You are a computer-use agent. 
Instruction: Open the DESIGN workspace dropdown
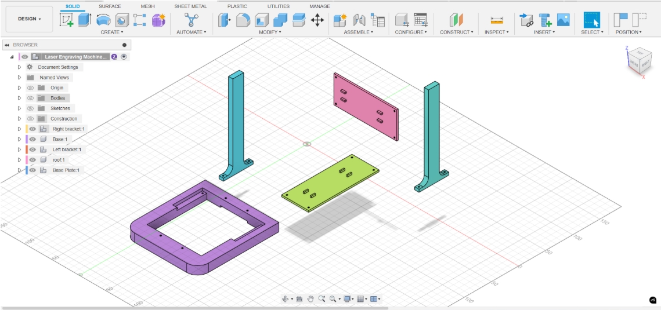pos(30,19)
